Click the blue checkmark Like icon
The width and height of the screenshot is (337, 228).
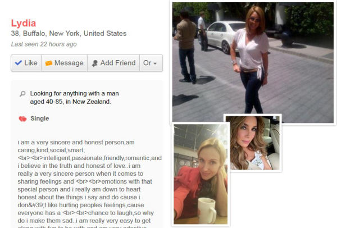coord(19,63)
